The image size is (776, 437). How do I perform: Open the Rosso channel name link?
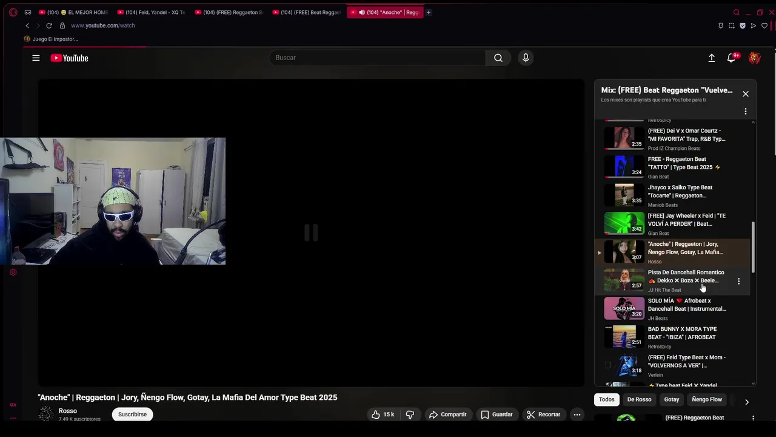pyautogui.click(x=68, y=411)
